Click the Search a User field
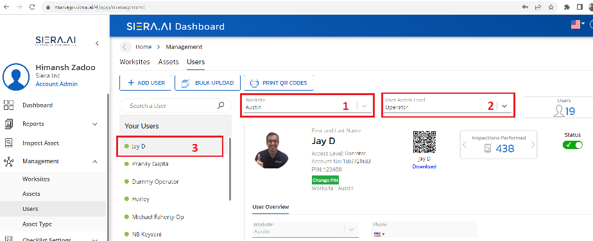 175,106
